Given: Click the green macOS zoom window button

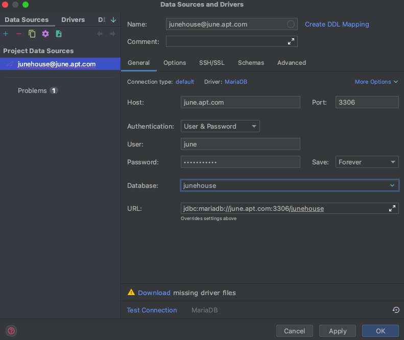Looking at the screenshot, I should (x=26, y=5).
